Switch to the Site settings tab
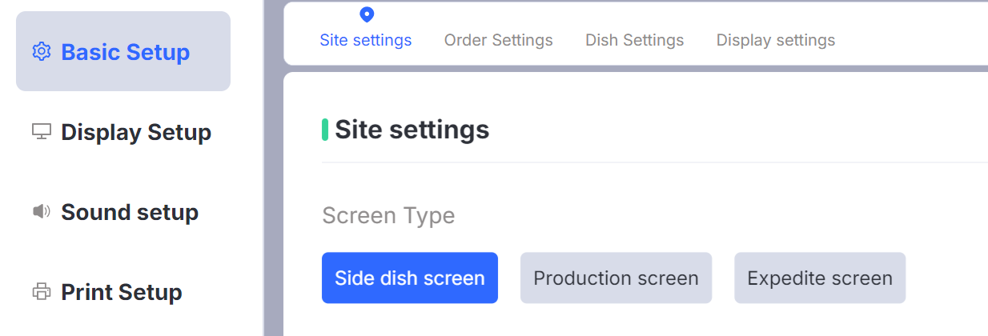This screenshot has height=336, width=988. (x=366, y=40)
